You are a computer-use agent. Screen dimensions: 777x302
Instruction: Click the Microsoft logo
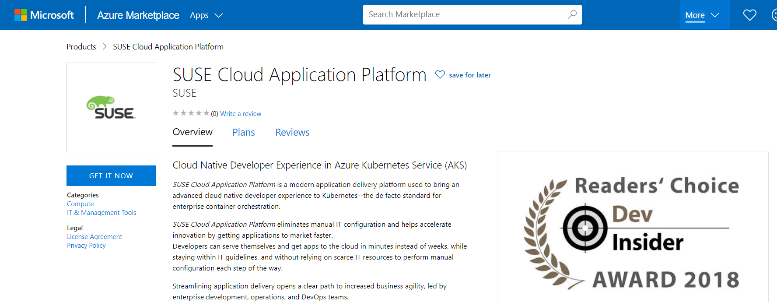click(44, 15)
